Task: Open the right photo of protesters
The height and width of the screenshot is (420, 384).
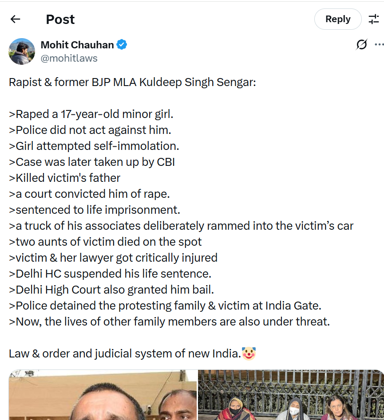Action: [x=291, y=395]
